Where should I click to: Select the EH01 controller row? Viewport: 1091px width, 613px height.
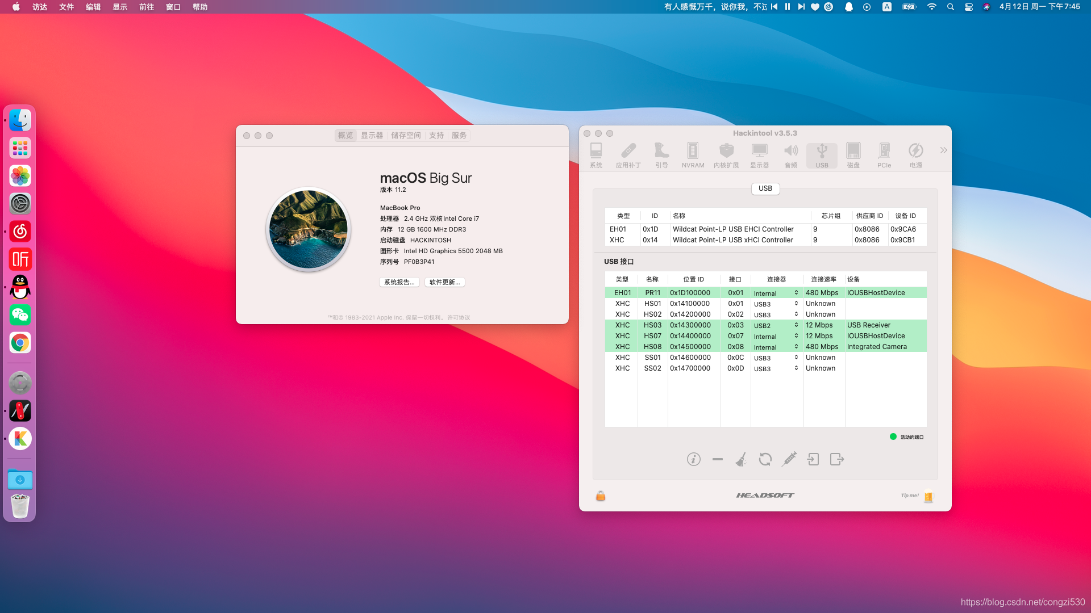coord(765,229)
